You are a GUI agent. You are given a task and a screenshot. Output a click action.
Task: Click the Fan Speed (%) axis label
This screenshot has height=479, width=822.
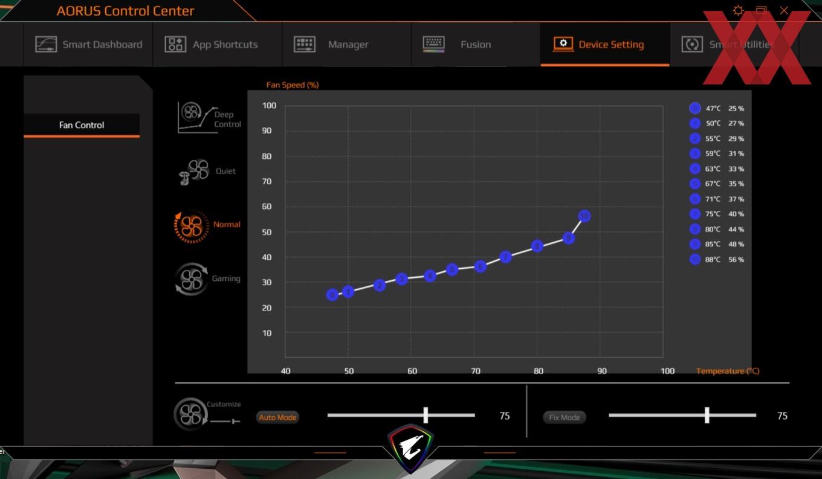293,85
